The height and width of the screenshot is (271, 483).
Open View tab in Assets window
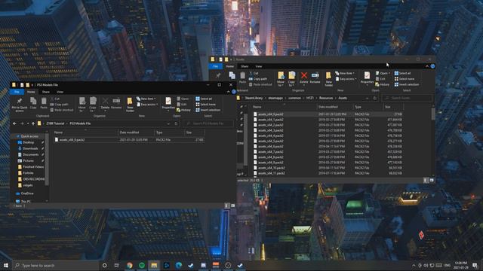pos(258,66)
